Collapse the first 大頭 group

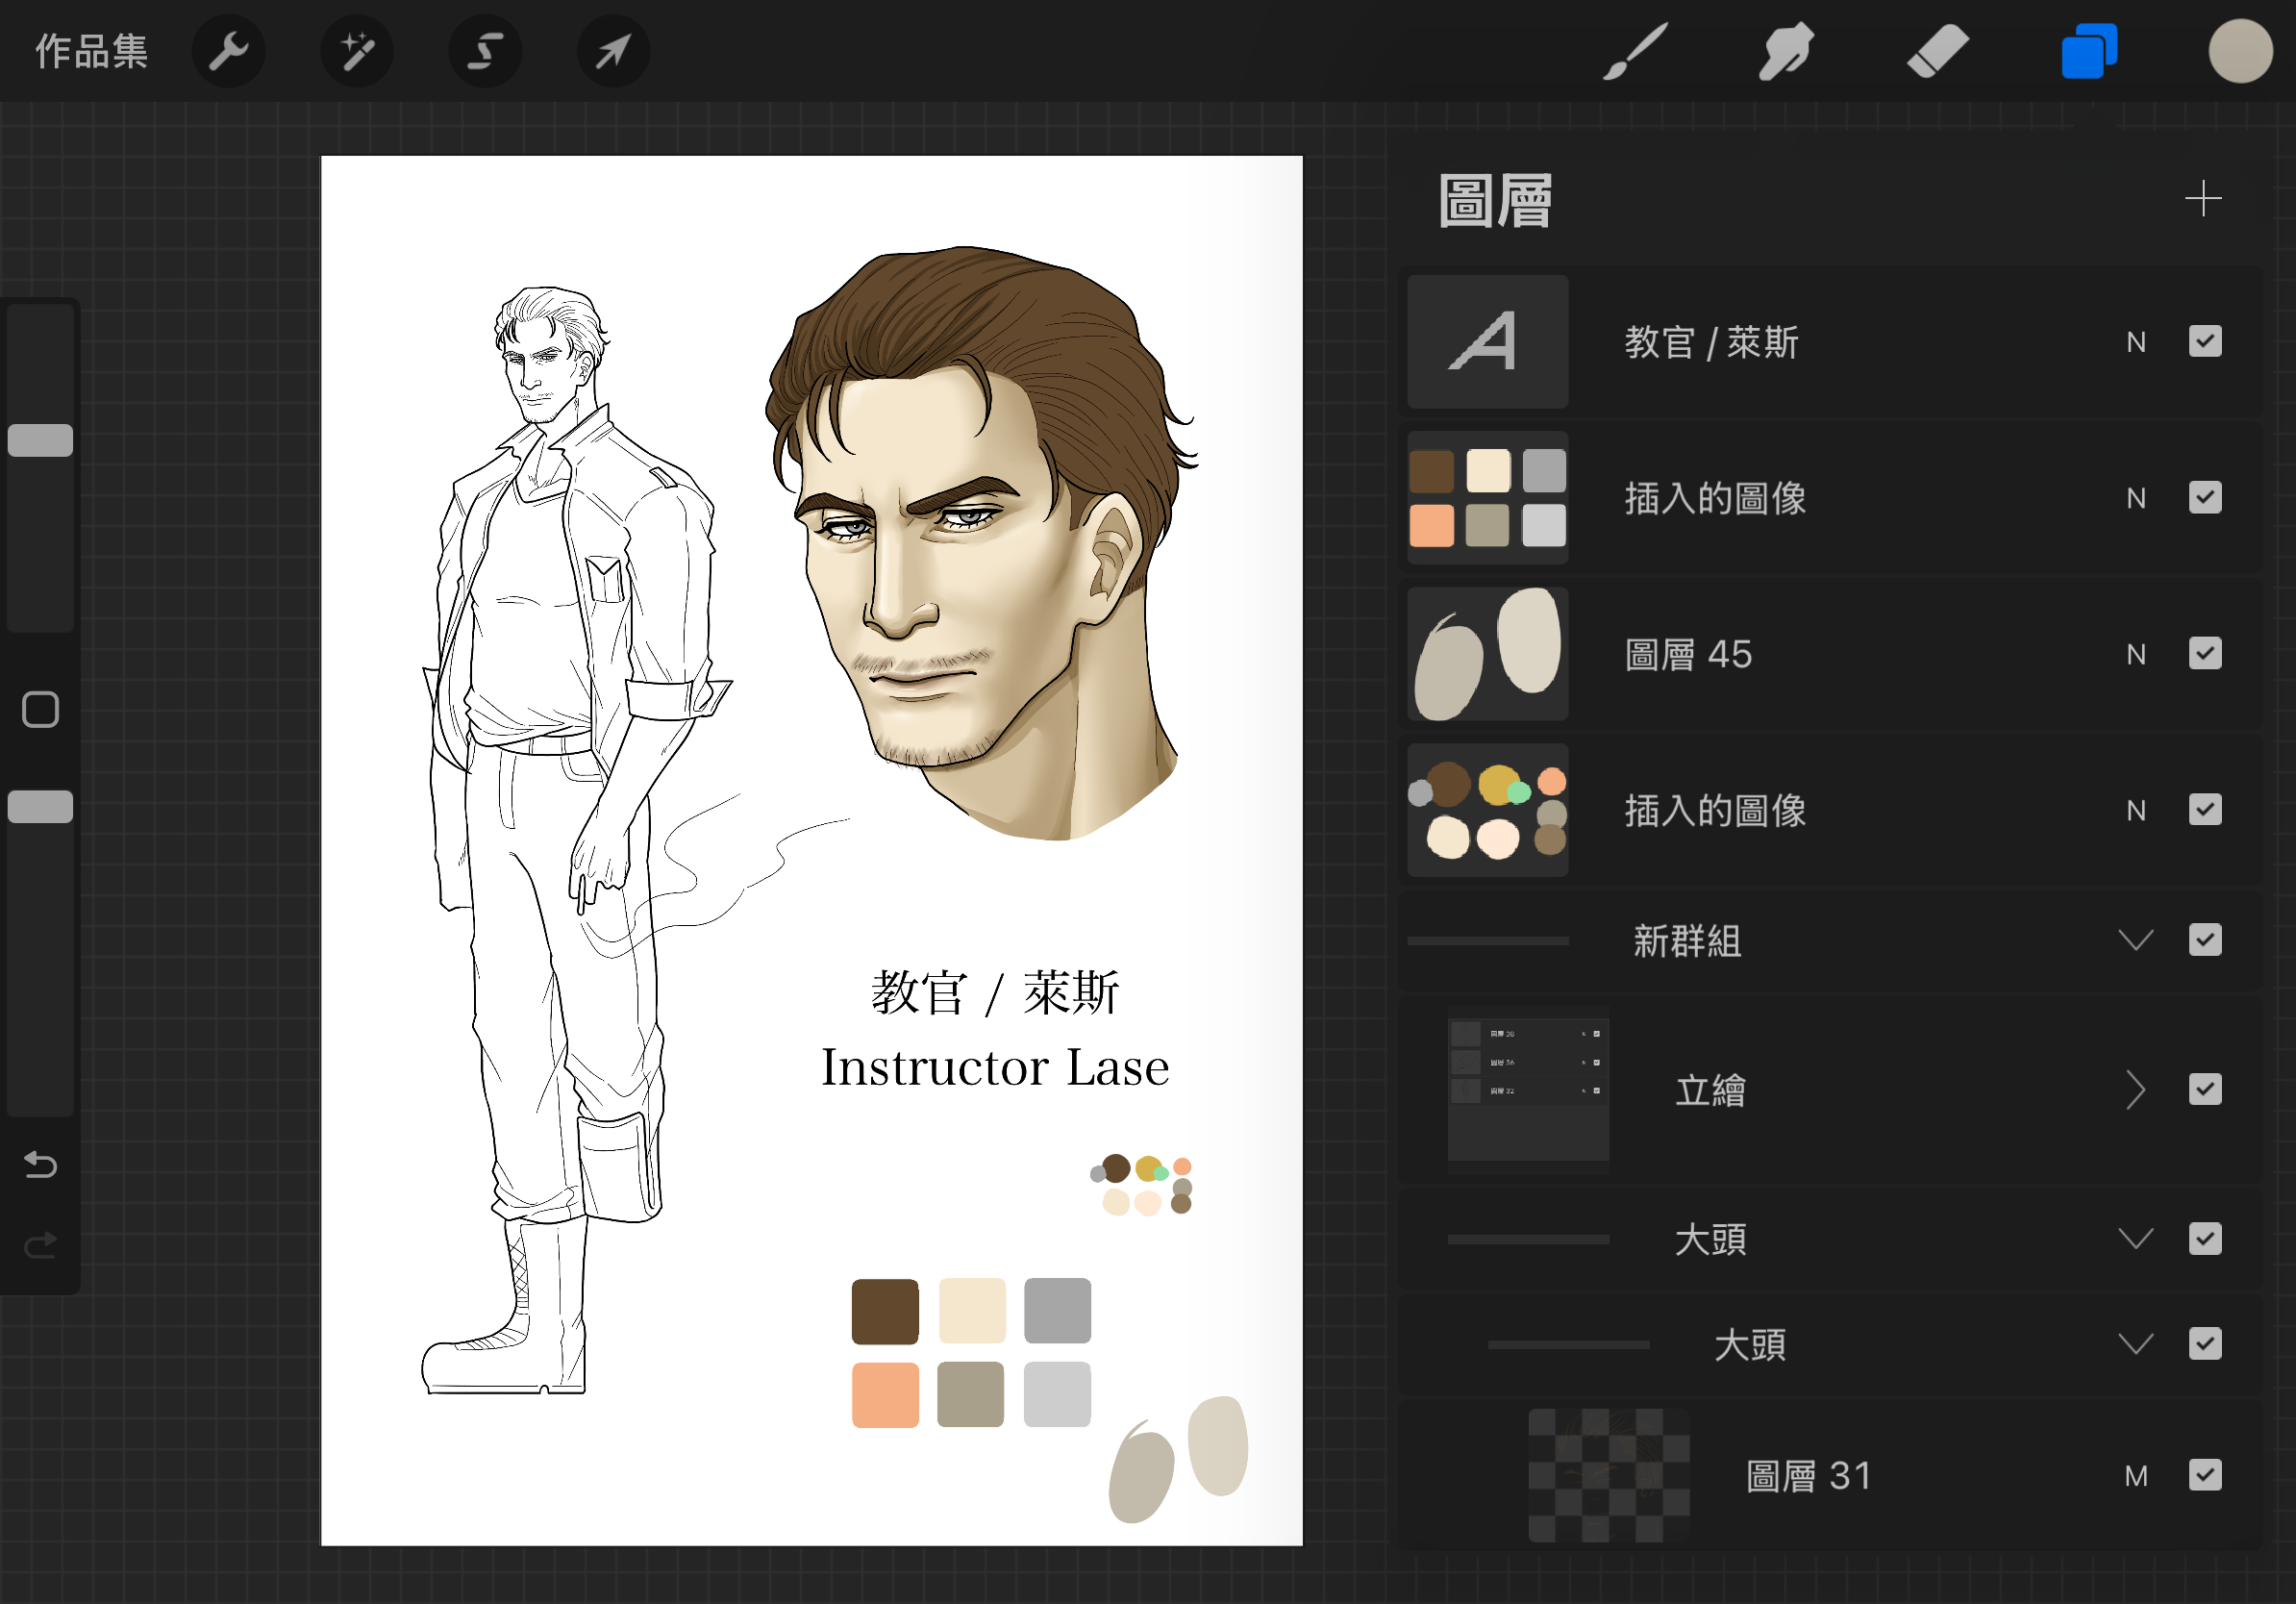tap(2135, 1240)
